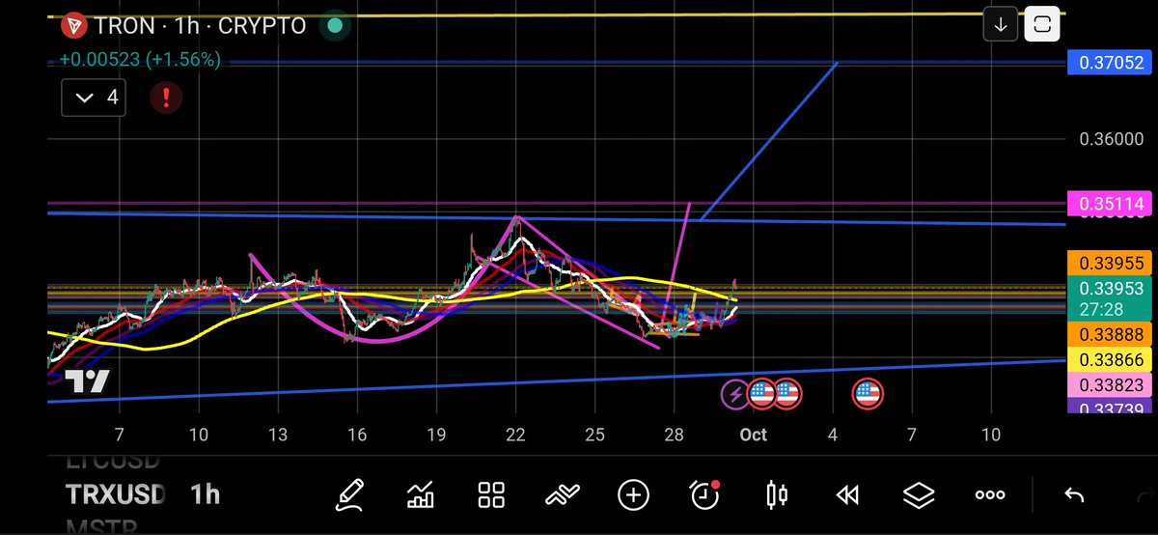Click the green market status dot
The width and height of the screenshot is (1158, 535).
click(334, 26)
